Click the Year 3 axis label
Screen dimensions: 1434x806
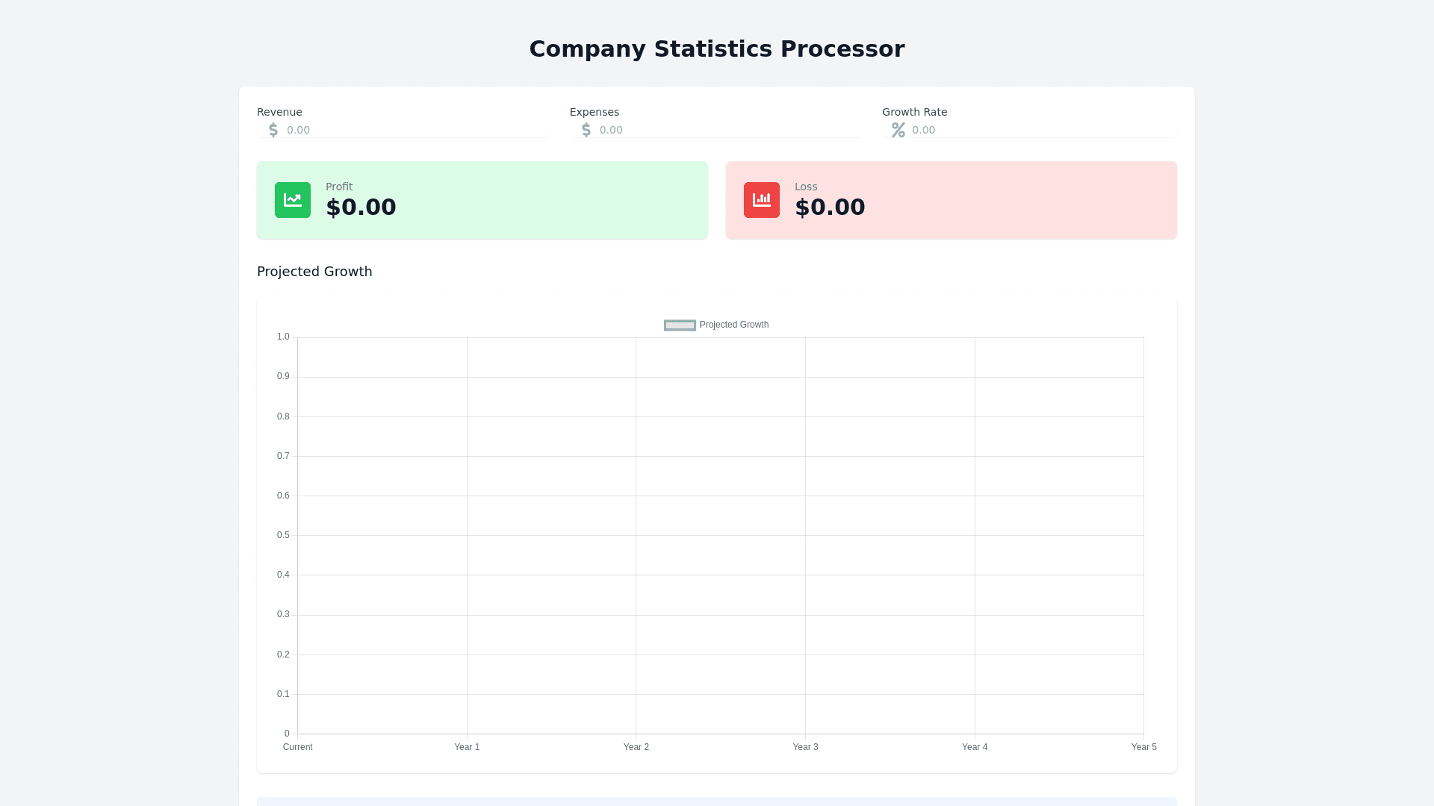(x=805, y=747)
